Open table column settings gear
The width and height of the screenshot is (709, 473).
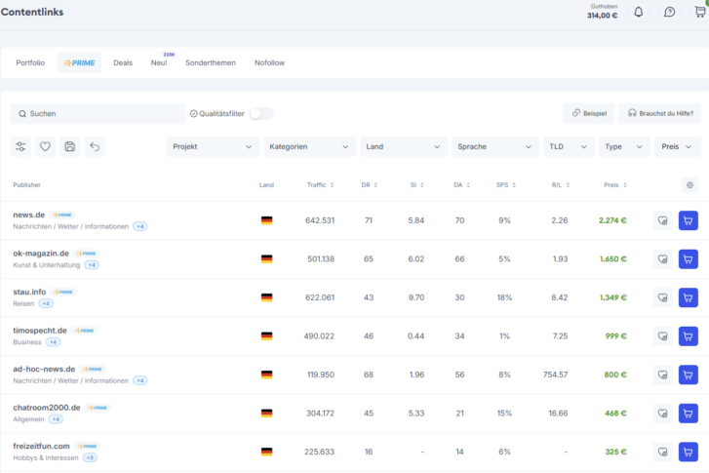689,185
